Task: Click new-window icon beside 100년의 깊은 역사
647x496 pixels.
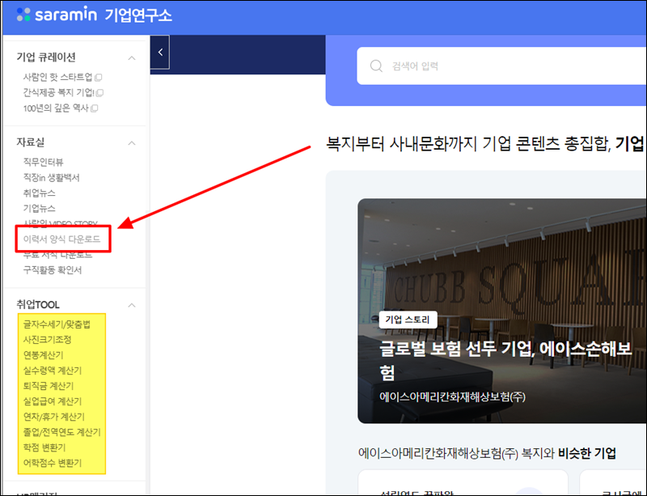Action: (95, 108)
